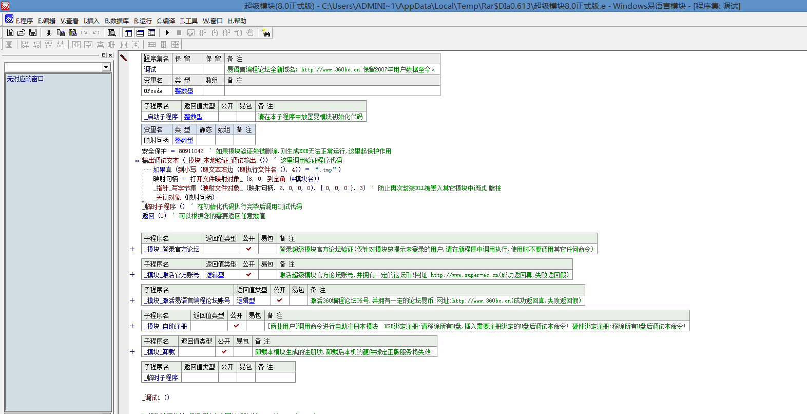This screenshot has height=414, width=807.
Task: Click the align-bottom layout icon
Action: [60, 45]
